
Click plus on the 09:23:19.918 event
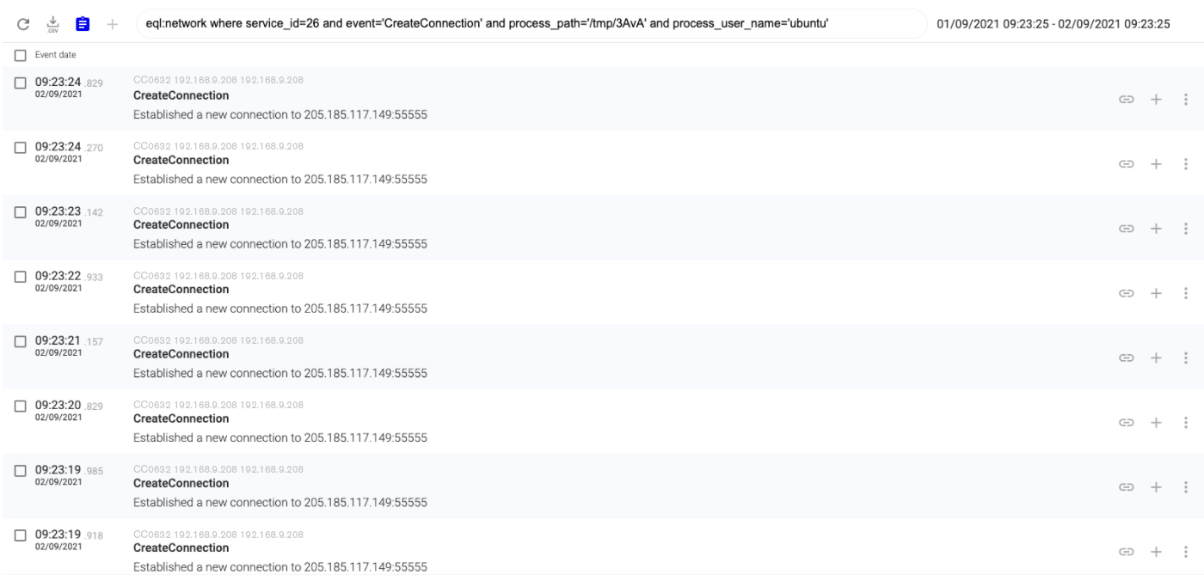(1156, 551)
